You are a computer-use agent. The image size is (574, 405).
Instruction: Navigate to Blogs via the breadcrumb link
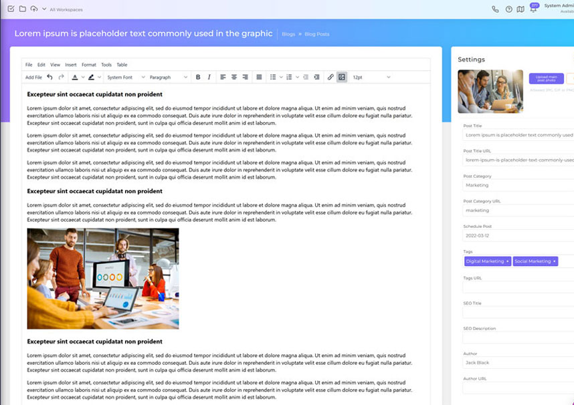[287, 33]
